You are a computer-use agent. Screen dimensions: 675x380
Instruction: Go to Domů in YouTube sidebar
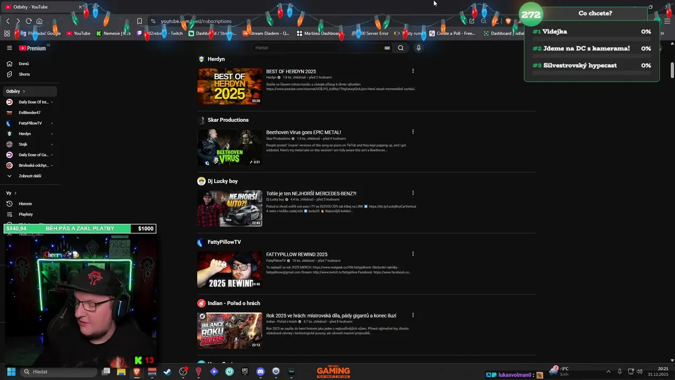click(x=29, y=64)
